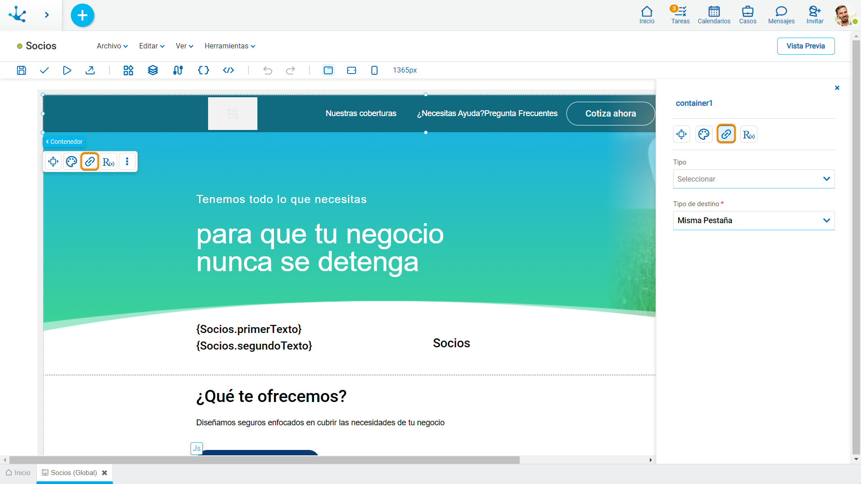Click palette icon in floating container toolbar
Image resolution: width=861 pixels, height=484 pixels.
point(72,162)
